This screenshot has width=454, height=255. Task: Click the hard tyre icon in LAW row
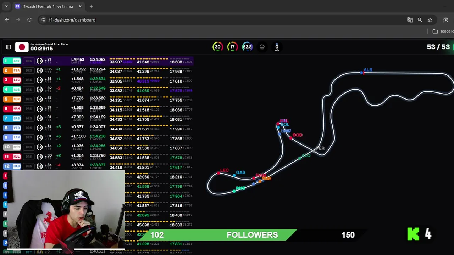39,137
